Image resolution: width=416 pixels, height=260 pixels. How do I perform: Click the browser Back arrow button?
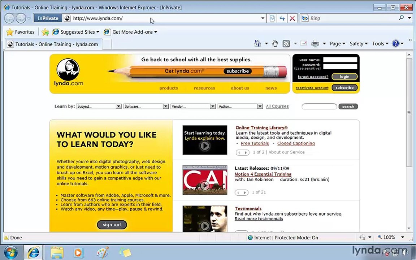9,18
